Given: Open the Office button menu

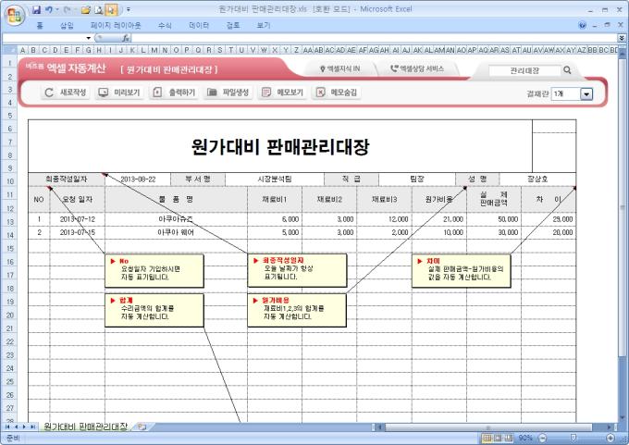Looking at the screenshot, I should (x=15, y=15).
